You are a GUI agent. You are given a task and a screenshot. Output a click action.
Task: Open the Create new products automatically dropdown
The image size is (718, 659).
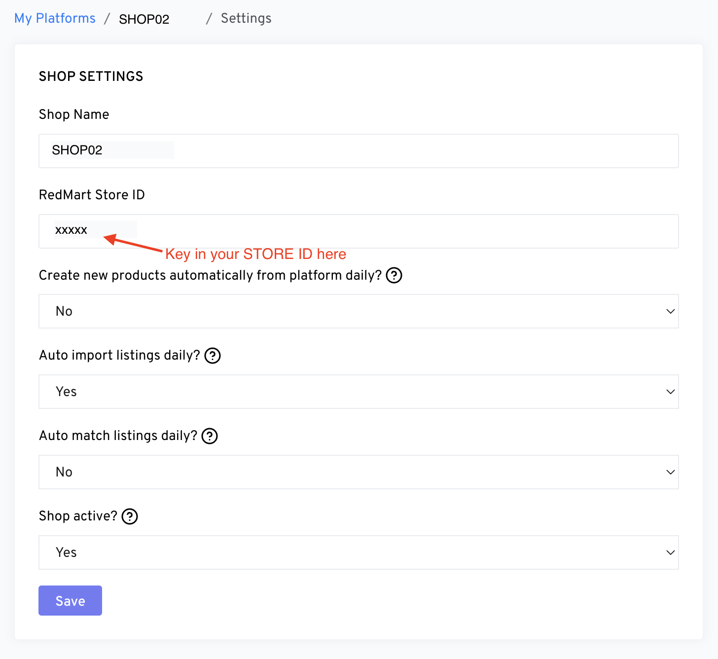(x=358, y=311)
